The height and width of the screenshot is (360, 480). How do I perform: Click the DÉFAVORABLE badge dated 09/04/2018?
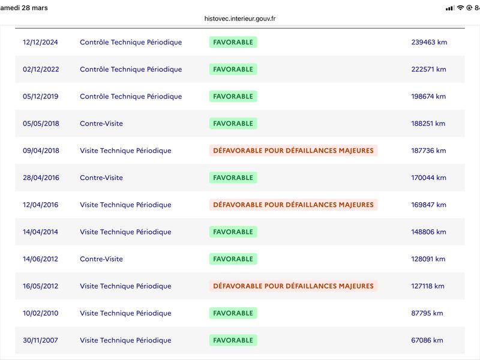[x=293, y=151]
